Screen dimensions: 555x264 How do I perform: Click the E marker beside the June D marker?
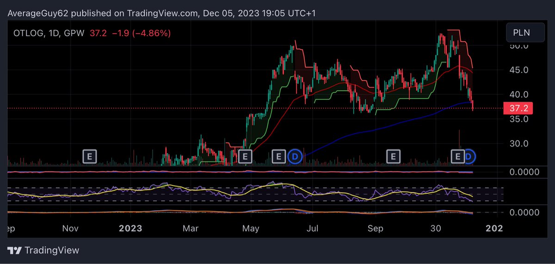coord(278,156)
